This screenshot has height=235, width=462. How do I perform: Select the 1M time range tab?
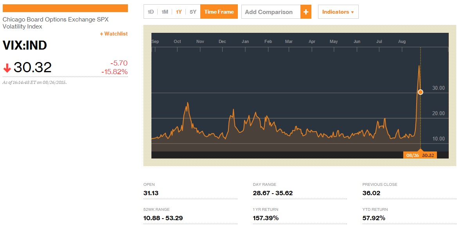tap(165, 12)
